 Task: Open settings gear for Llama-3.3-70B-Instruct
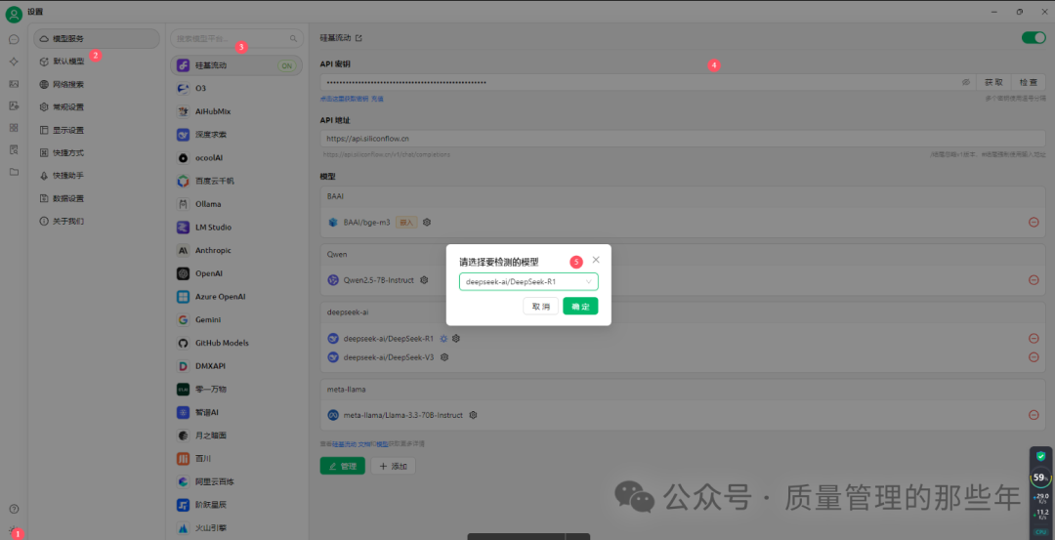[x=473, y=415]
